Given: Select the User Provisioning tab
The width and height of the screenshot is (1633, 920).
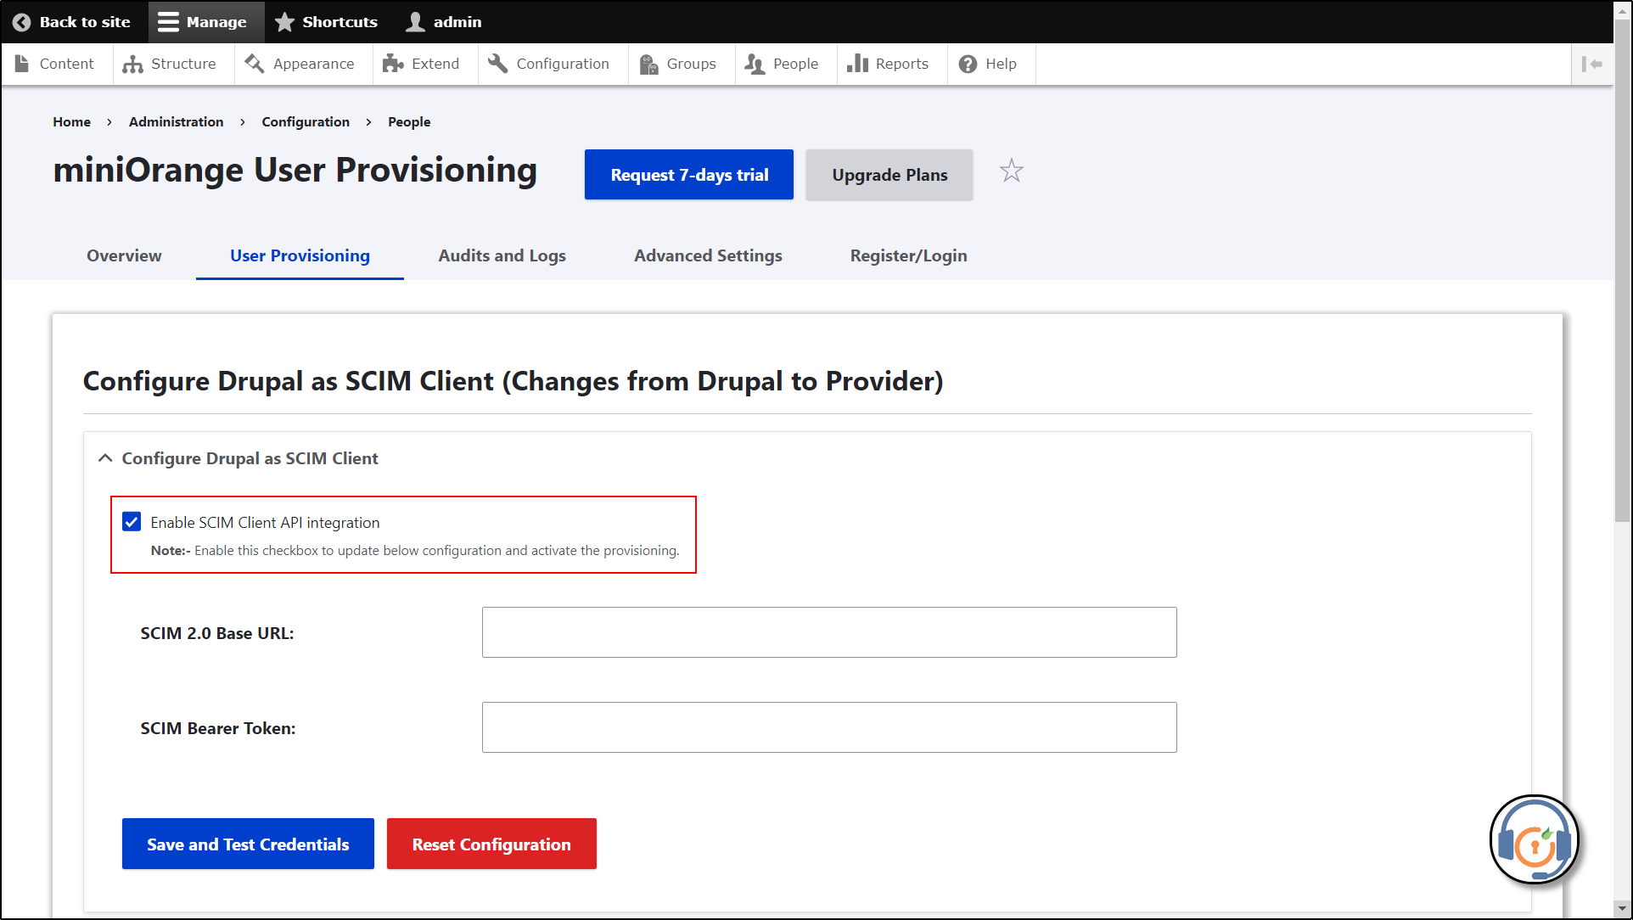Looking at the screenshot, I should pos(300,255).
